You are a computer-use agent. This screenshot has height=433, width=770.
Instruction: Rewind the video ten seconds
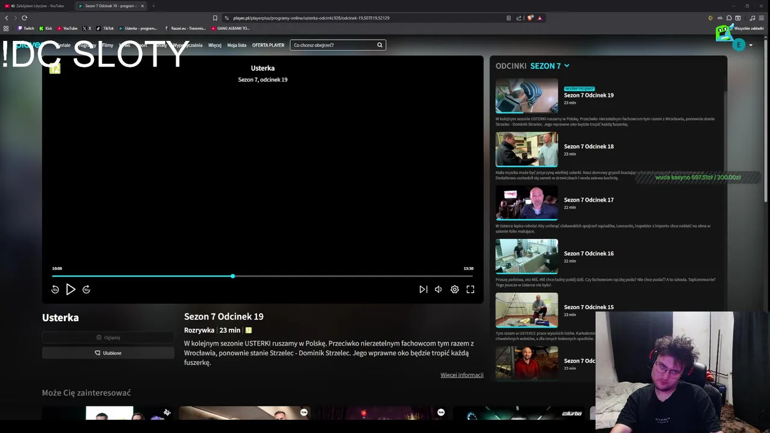[55, 289]
